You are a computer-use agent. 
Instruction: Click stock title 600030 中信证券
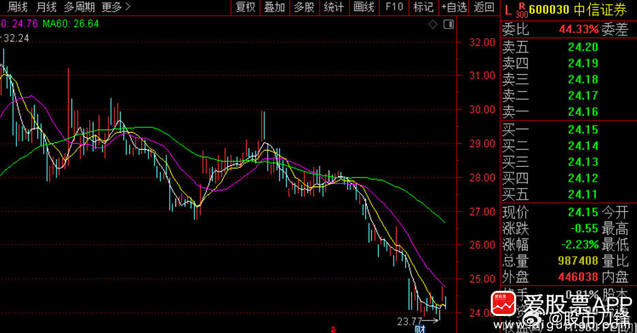(578, 10)
